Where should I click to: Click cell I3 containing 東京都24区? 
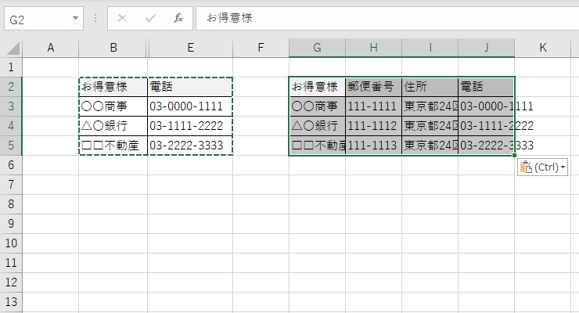tap(430, 106)
